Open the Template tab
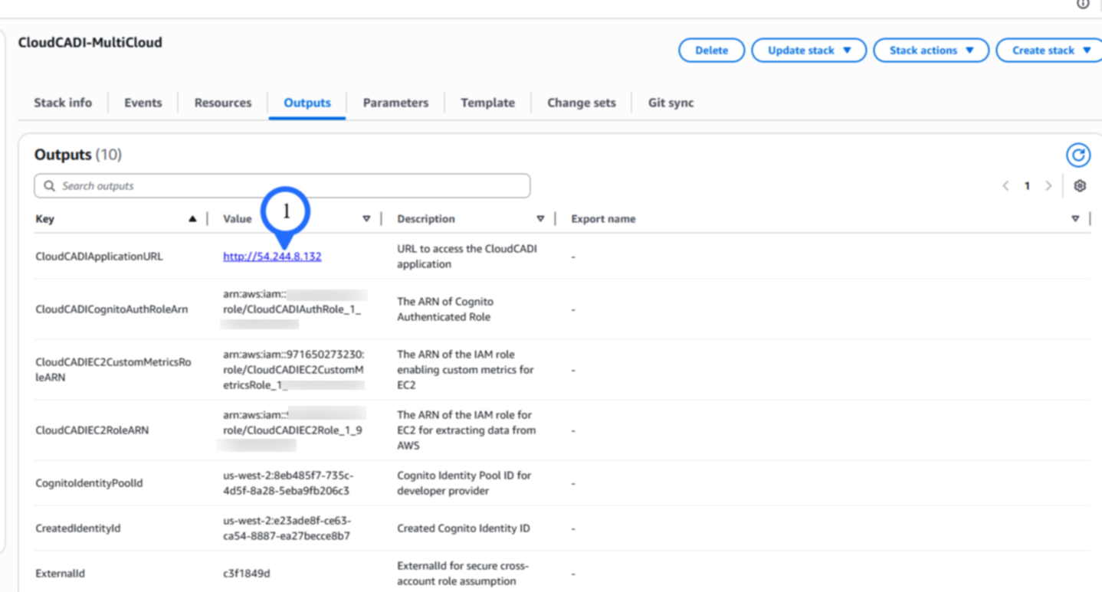 click(487, 103)
